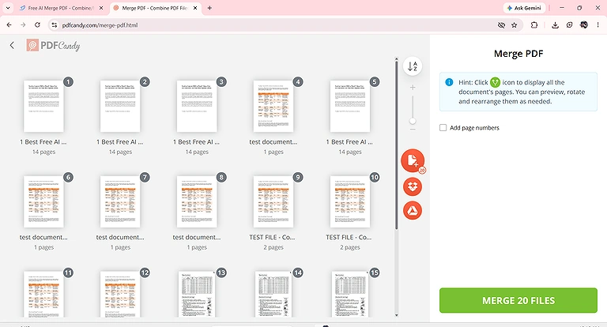The width and height of the screenshot is (607, 327).
Task: Open the tab search dropdown arrow
Action: click(8, 8)
